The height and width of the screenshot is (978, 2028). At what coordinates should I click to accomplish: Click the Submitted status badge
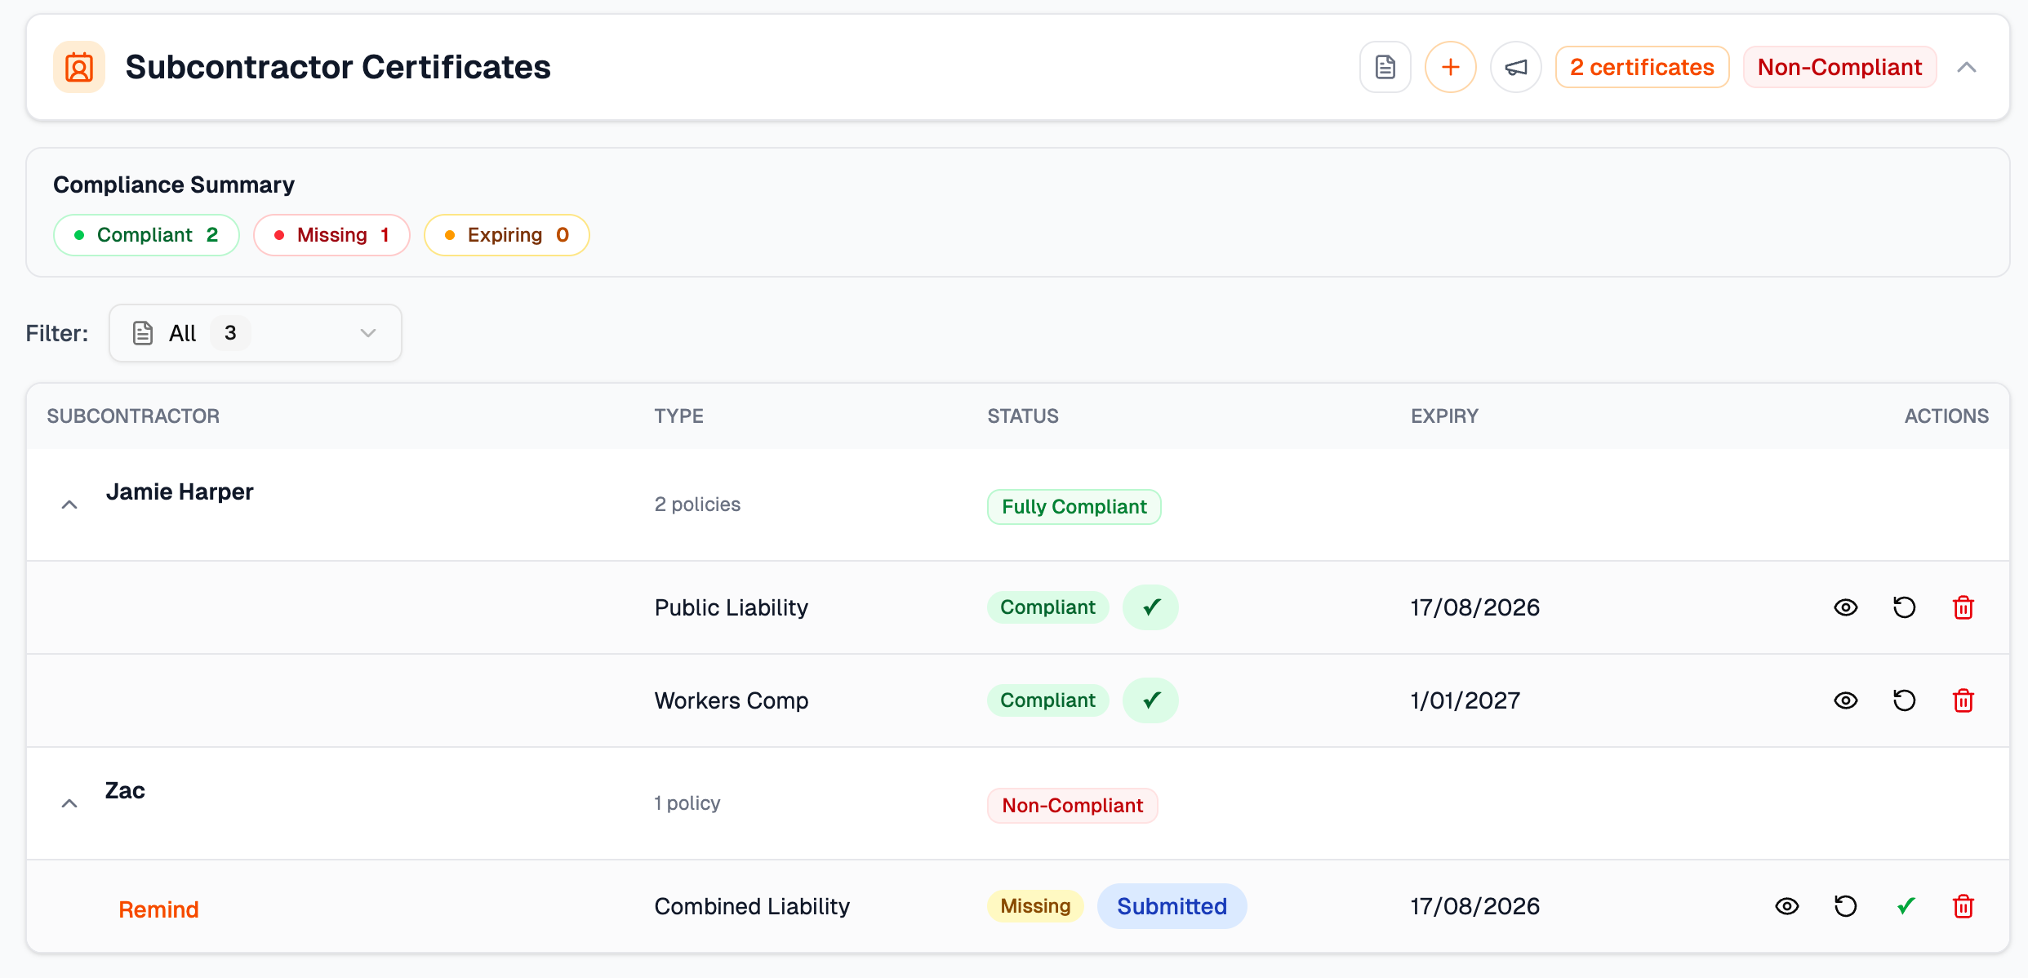(x=1171, y=906)
